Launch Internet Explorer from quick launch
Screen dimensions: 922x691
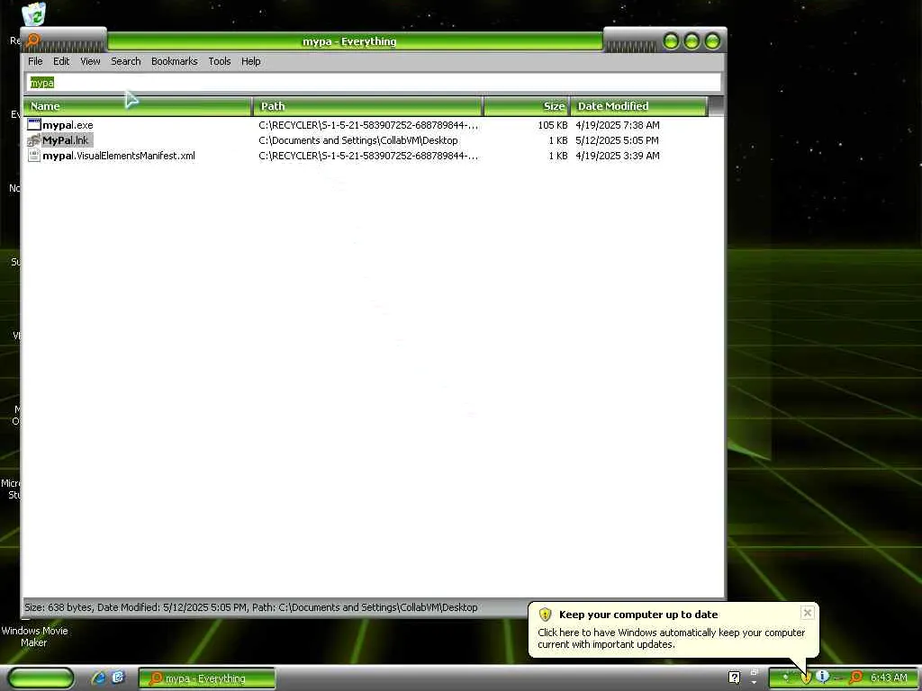pos(98,678)
